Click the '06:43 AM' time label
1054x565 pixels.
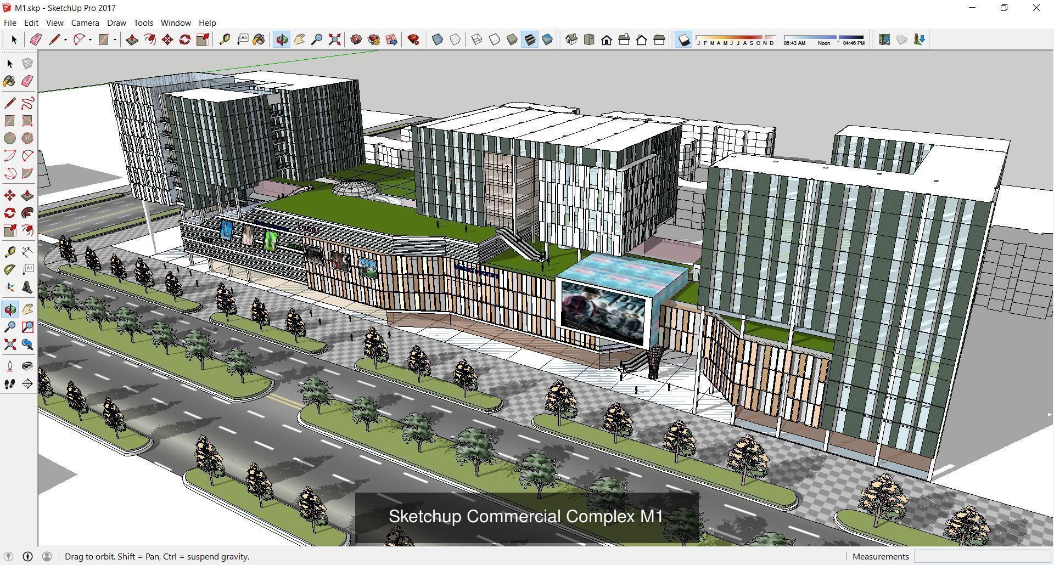pos(794,43)
